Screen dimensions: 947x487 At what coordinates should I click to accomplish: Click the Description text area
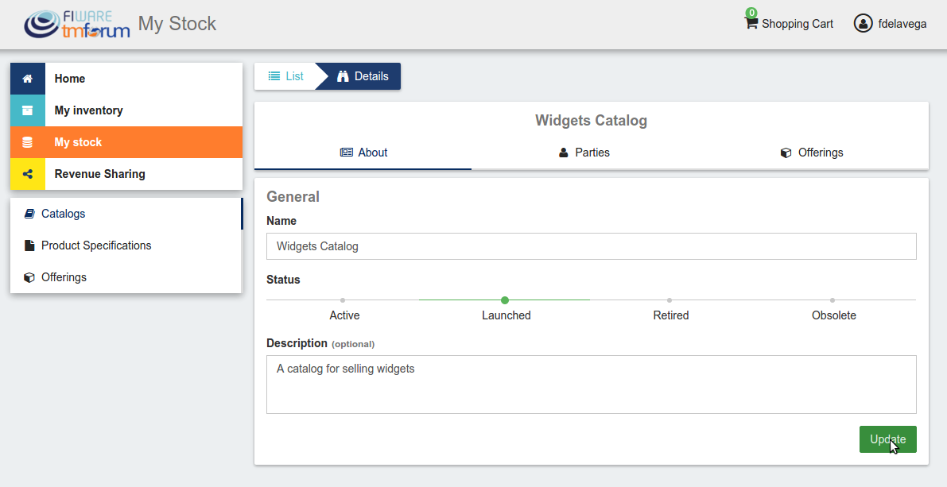pyautogui.click(x=592, y=385)
